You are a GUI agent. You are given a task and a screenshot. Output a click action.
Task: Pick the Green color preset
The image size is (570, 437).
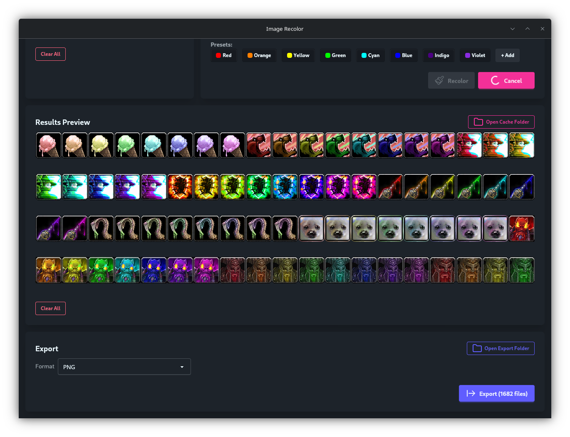coord(335,55)
